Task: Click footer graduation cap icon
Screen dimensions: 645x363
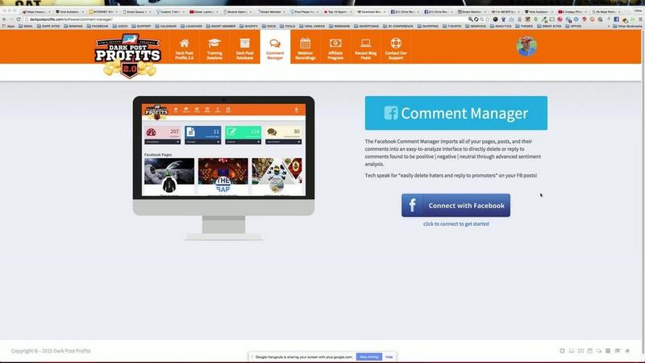Action: [618, 351]
